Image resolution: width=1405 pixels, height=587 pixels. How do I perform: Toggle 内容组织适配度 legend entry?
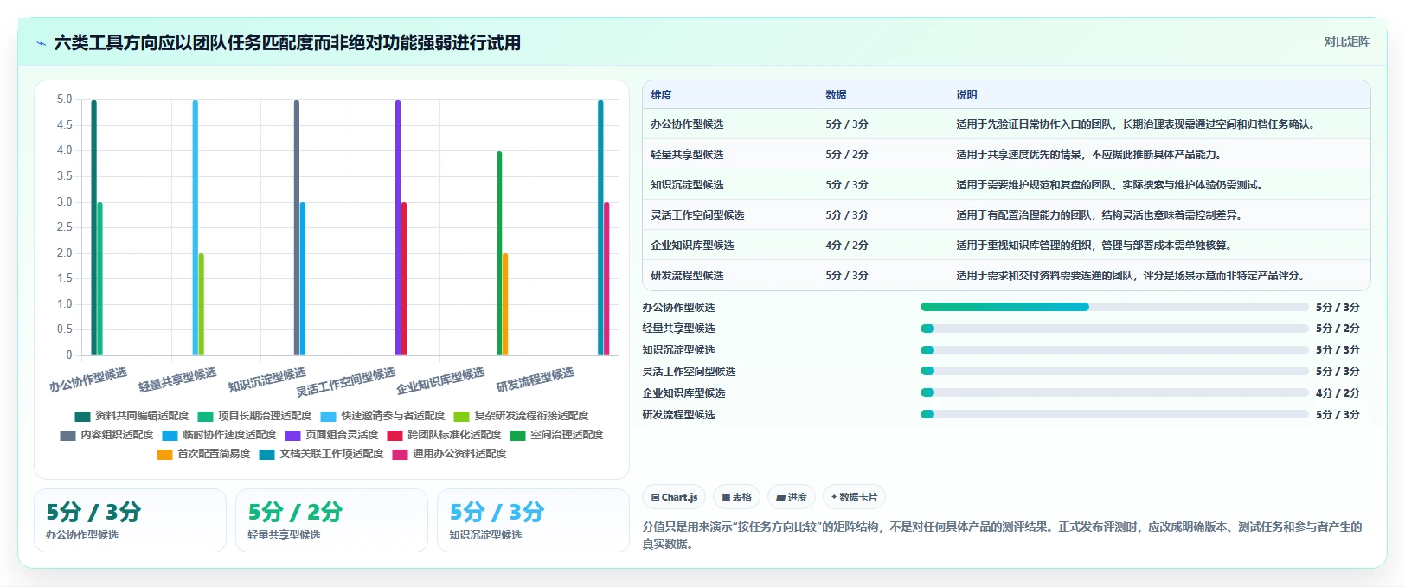(x=106, y=435)
